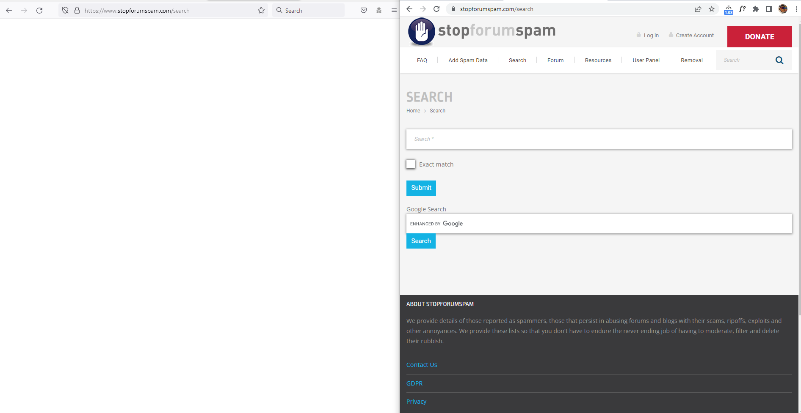Open the FAQ menu item
The height and width of the screenshot is (413, 801).
[x=422, y=60]
